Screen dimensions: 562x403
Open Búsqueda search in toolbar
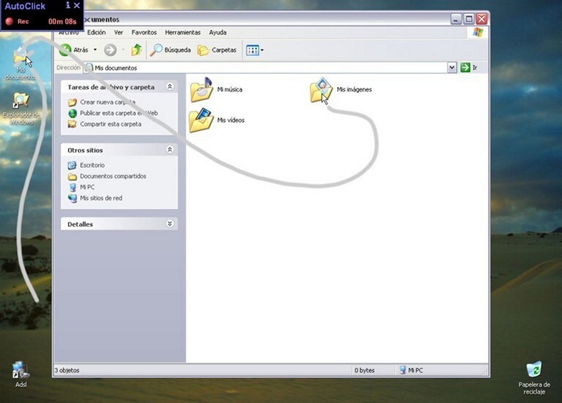point(170,50)
